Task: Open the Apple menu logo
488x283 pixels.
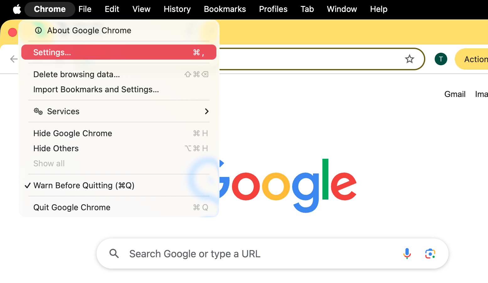Action: tap(17, 9)
